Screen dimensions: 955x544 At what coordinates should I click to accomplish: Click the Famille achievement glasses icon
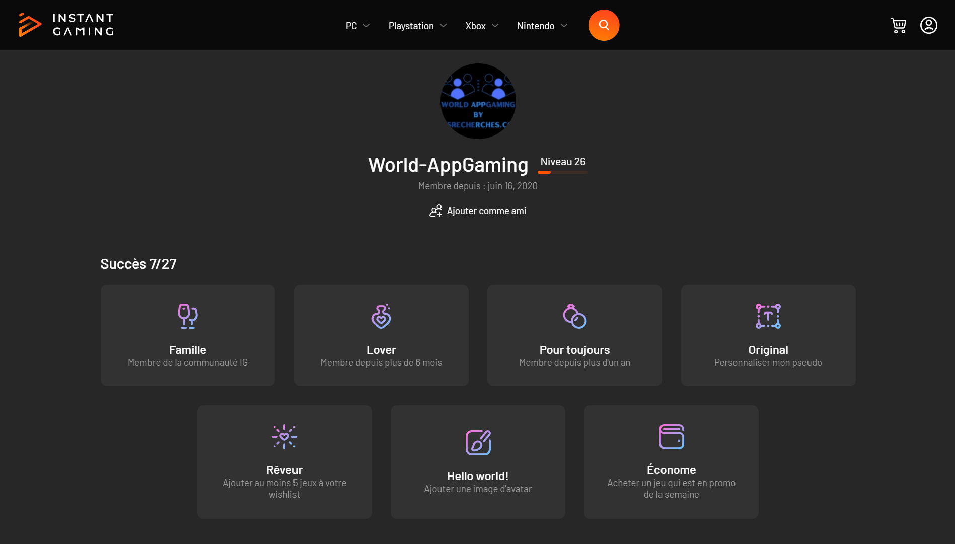(188, 316)
